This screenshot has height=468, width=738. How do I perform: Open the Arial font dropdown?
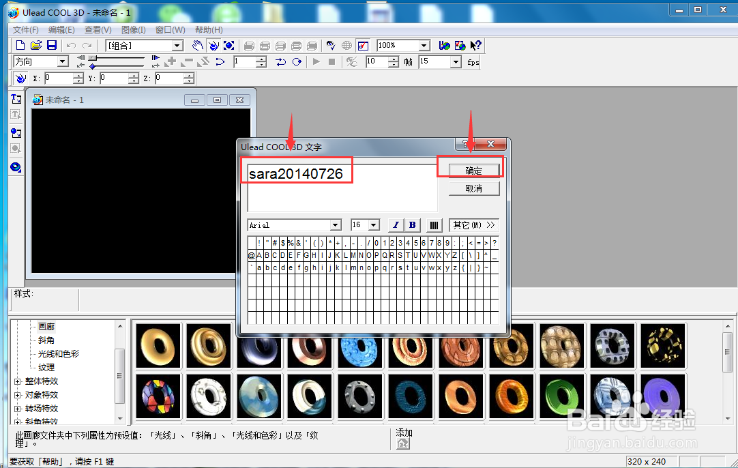(x=335, y=225)
